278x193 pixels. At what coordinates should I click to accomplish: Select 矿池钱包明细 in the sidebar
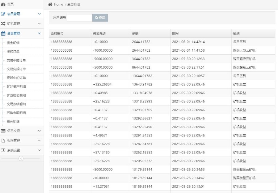tap(16, 95)
